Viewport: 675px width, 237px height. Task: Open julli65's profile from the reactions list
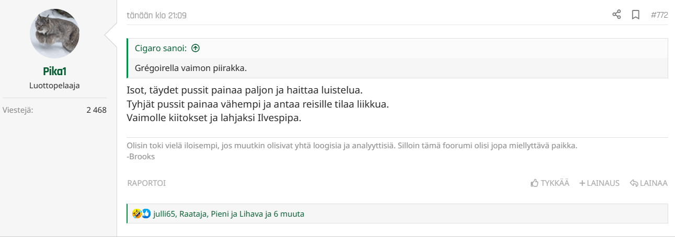tap(164, 214)
